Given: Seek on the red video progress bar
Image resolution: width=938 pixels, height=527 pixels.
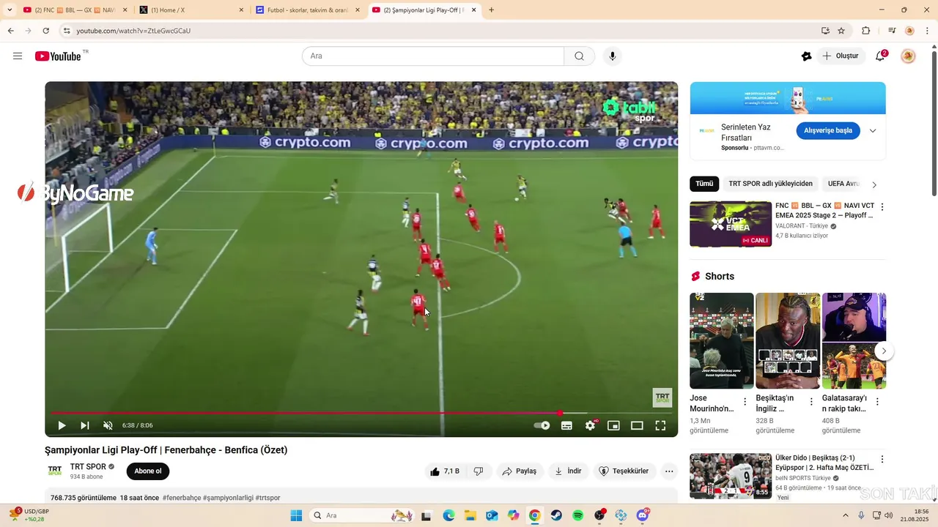Looking at the screenshot, I should point(361,414).
